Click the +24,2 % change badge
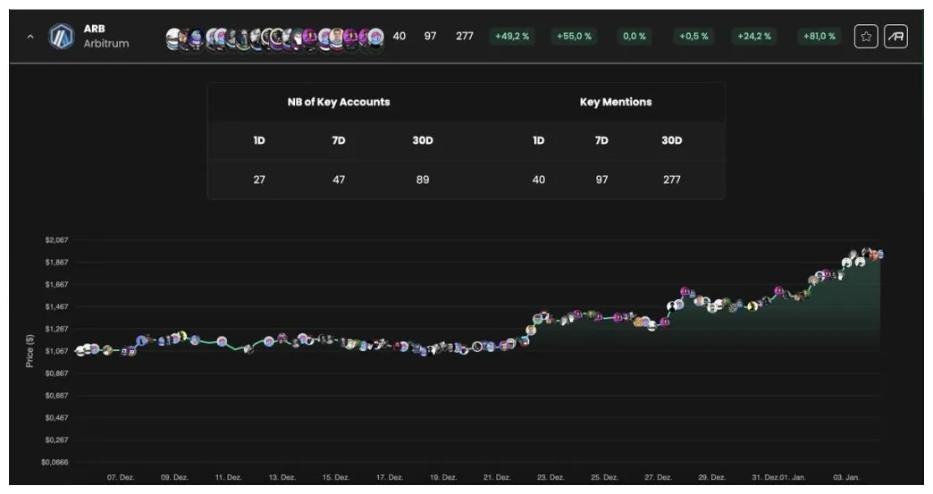The height and width of the screenshot is (494, 933). tap(754, 37)
